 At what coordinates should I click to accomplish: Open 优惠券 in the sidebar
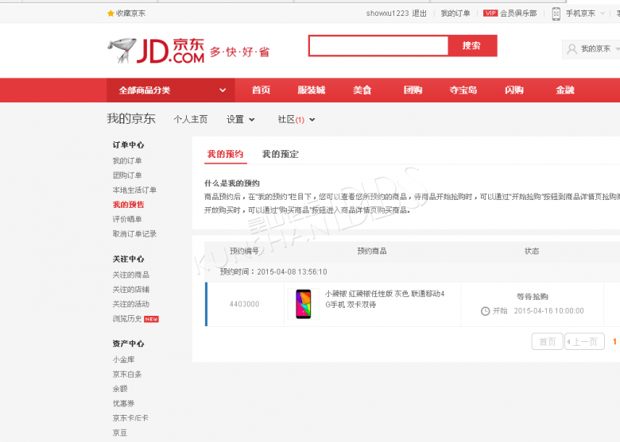(124, 404)
